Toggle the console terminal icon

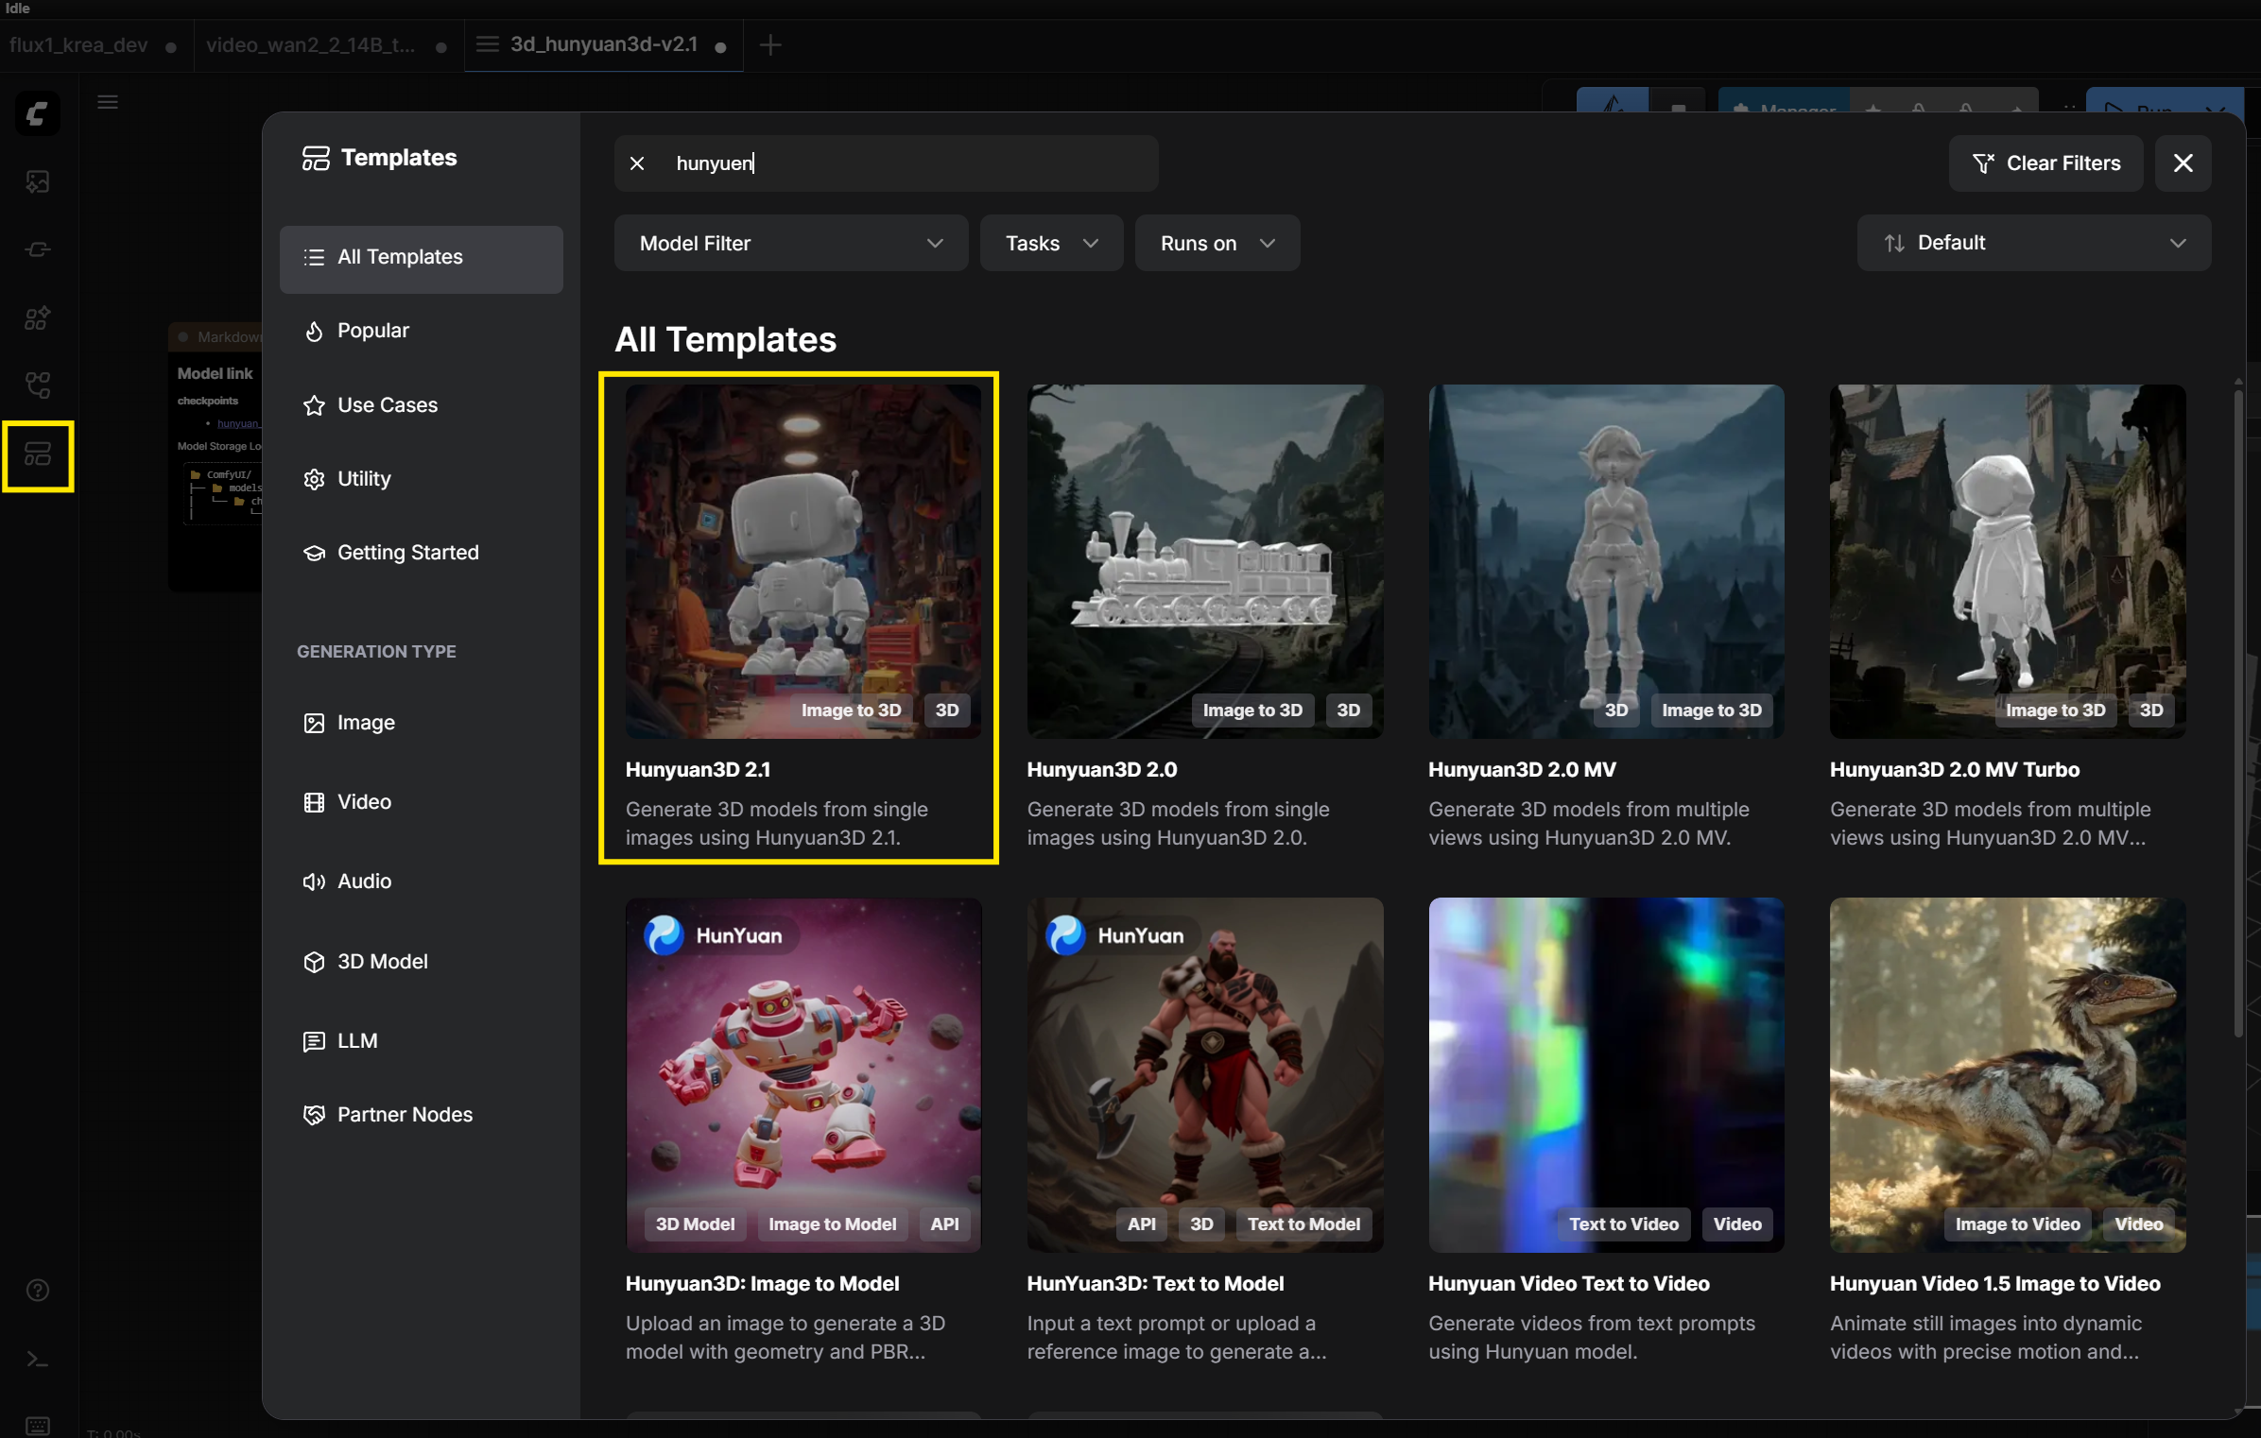pos(38,1360)
